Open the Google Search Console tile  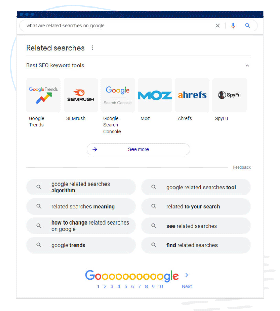[118, 95]
